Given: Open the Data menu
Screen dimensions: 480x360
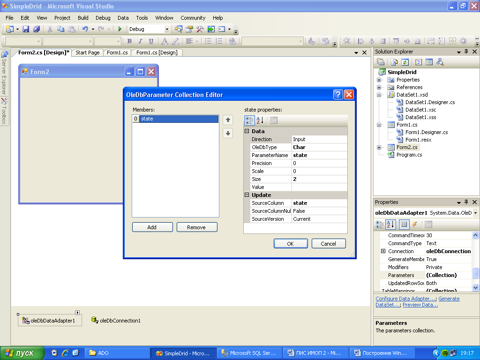Looking at the screenshot, I should click(123, 18).
